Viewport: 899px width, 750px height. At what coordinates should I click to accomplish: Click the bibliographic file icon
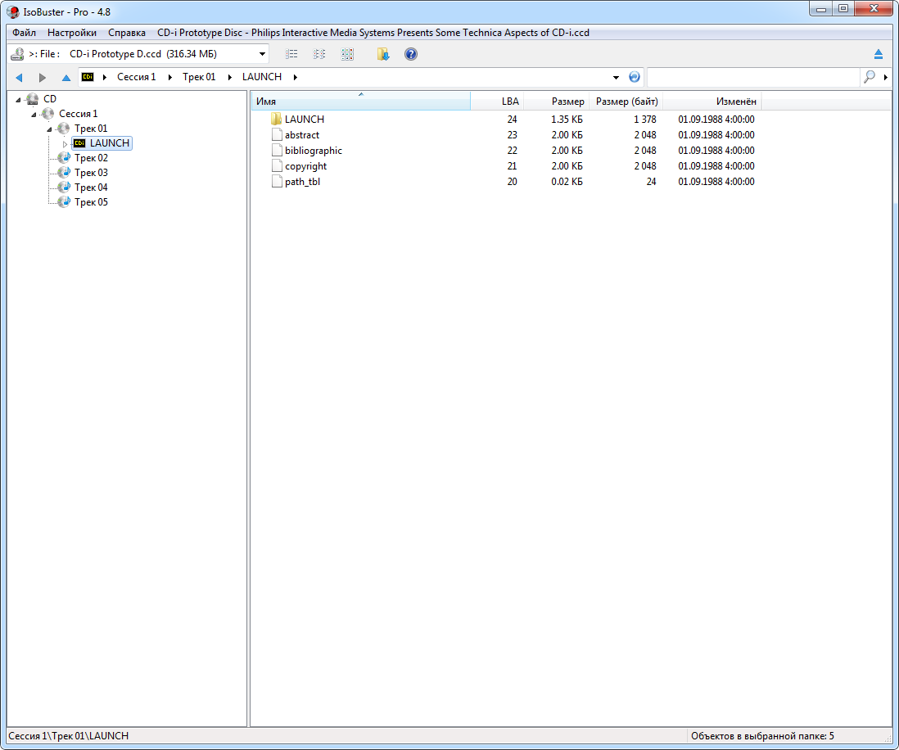tap(277, 150)
